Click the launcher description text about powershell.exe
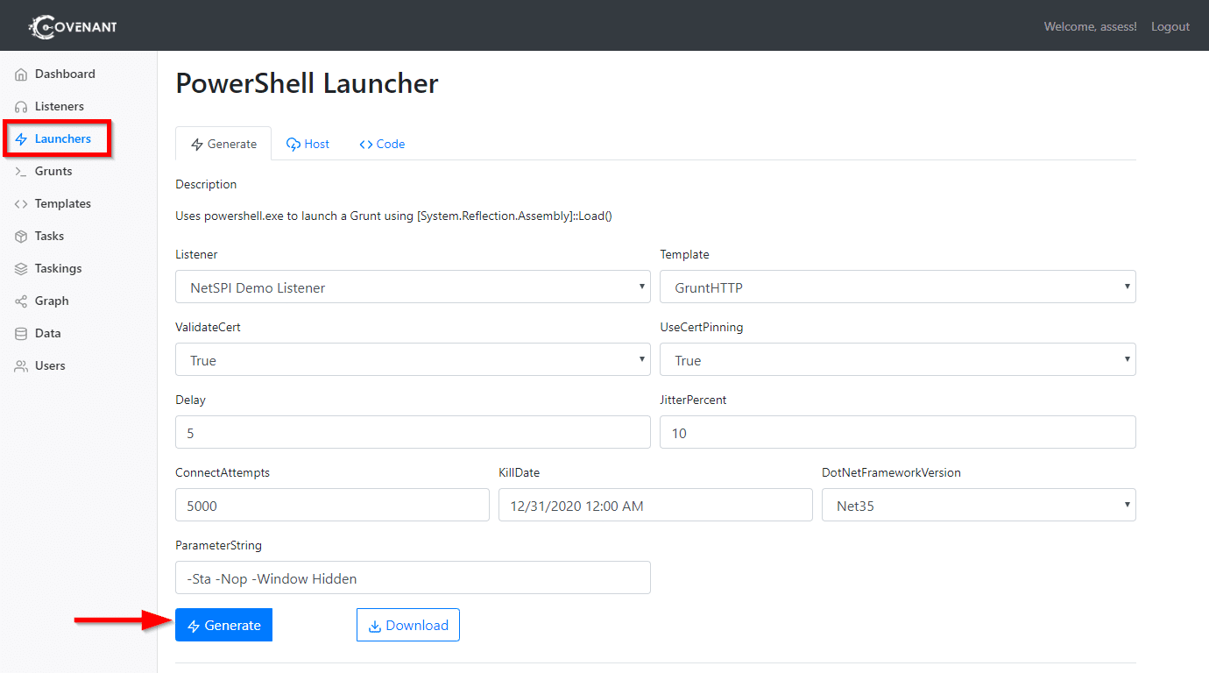The image size is (1209, 673). tap(393, 216)
